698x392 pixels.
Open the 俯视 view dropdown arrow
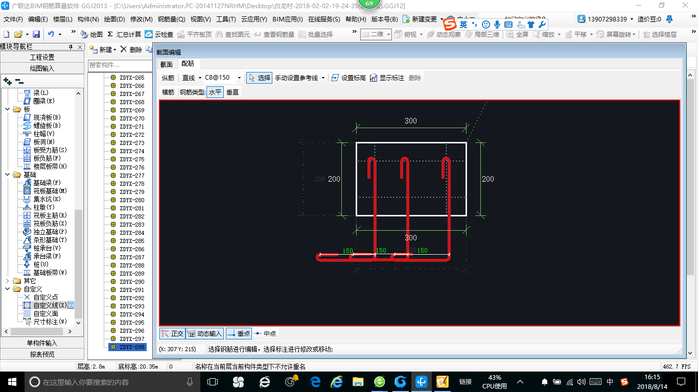pyautogui.click(x=421, y=34)
